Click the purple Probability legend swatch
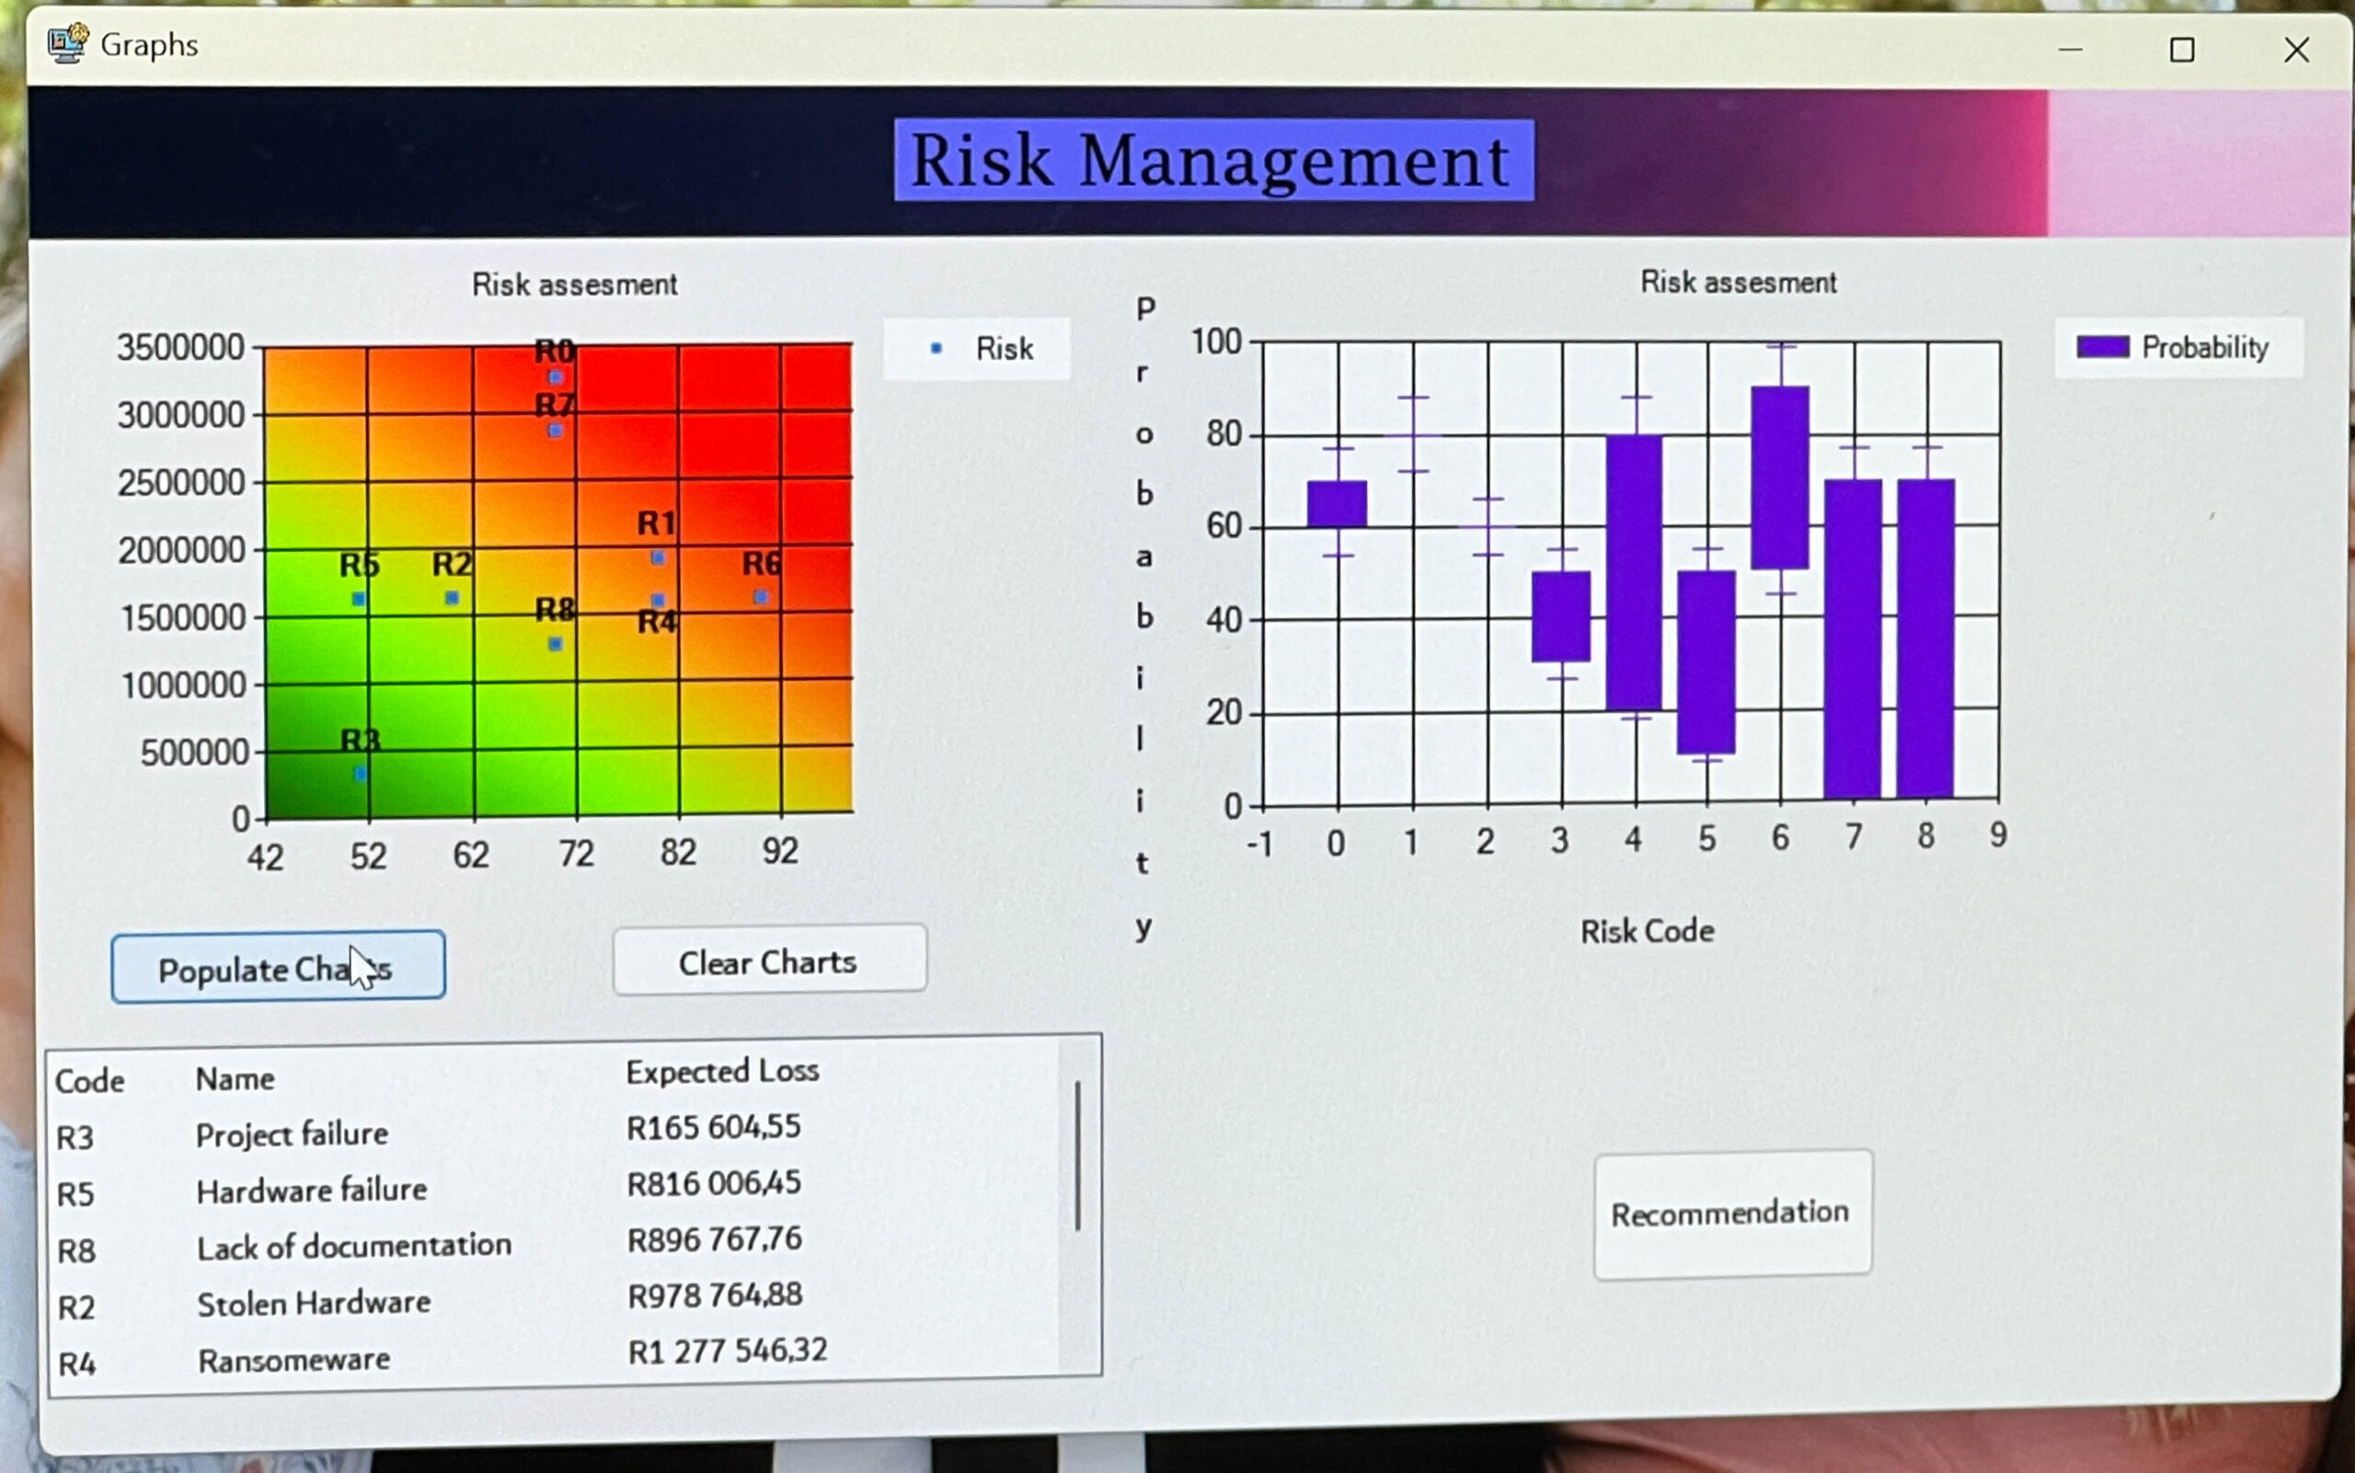Screen dimensions: 2355x1473 2102,347
